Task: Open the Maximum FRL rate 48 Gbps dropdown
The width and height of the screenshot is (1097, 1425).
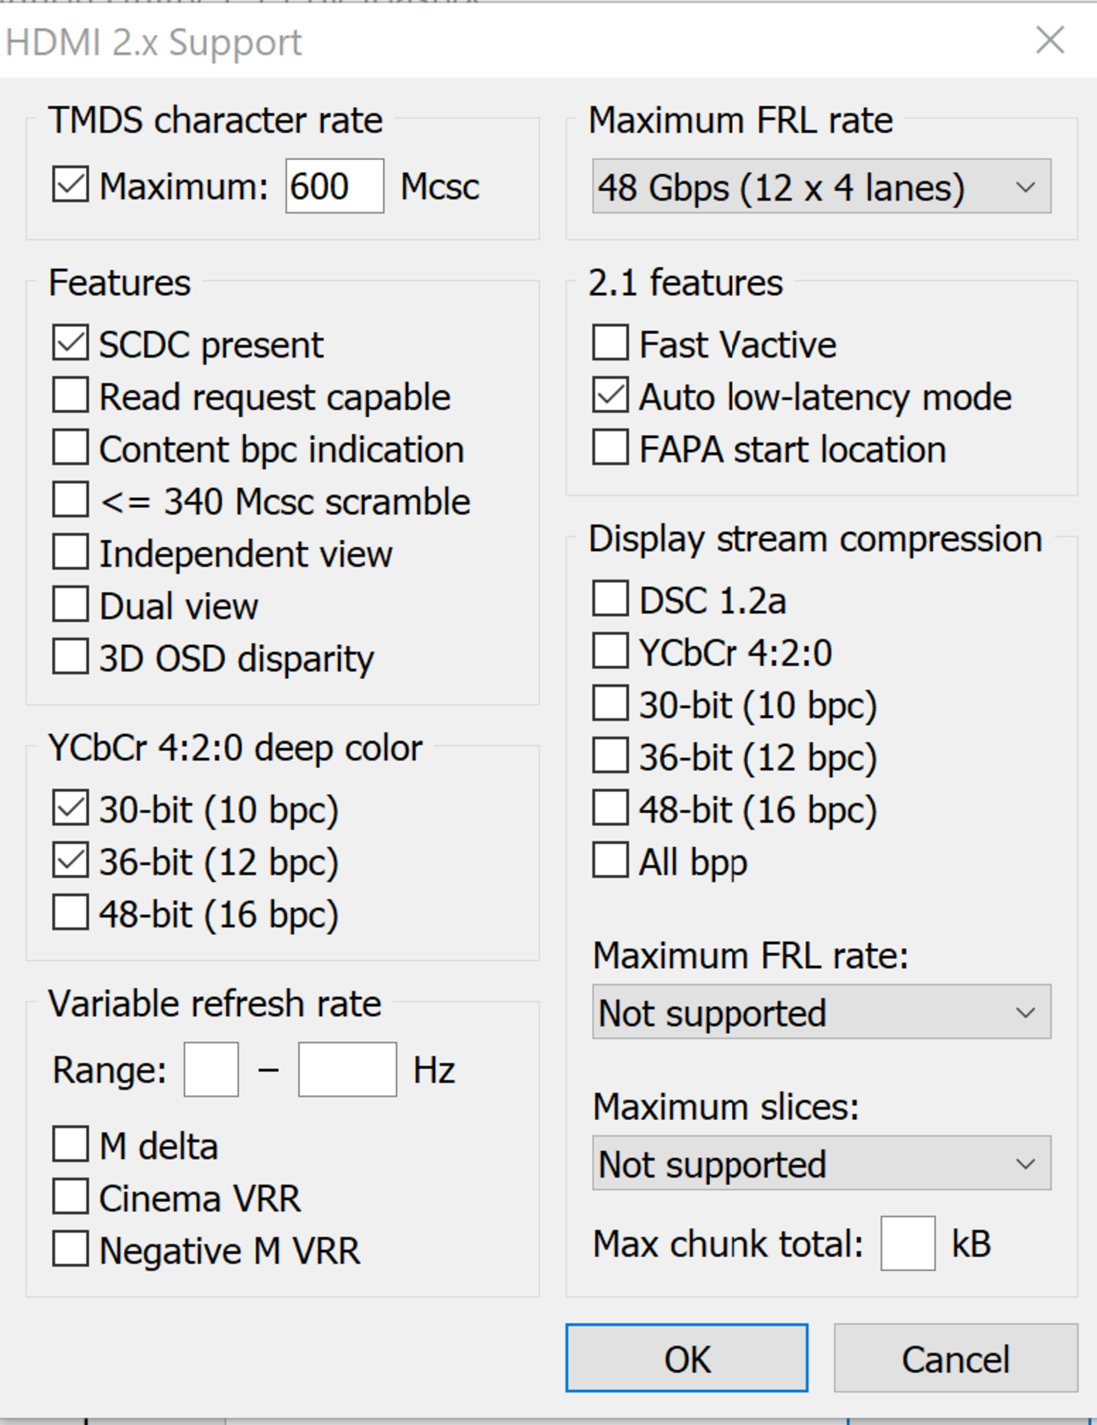Action: [x=821, y=187]
